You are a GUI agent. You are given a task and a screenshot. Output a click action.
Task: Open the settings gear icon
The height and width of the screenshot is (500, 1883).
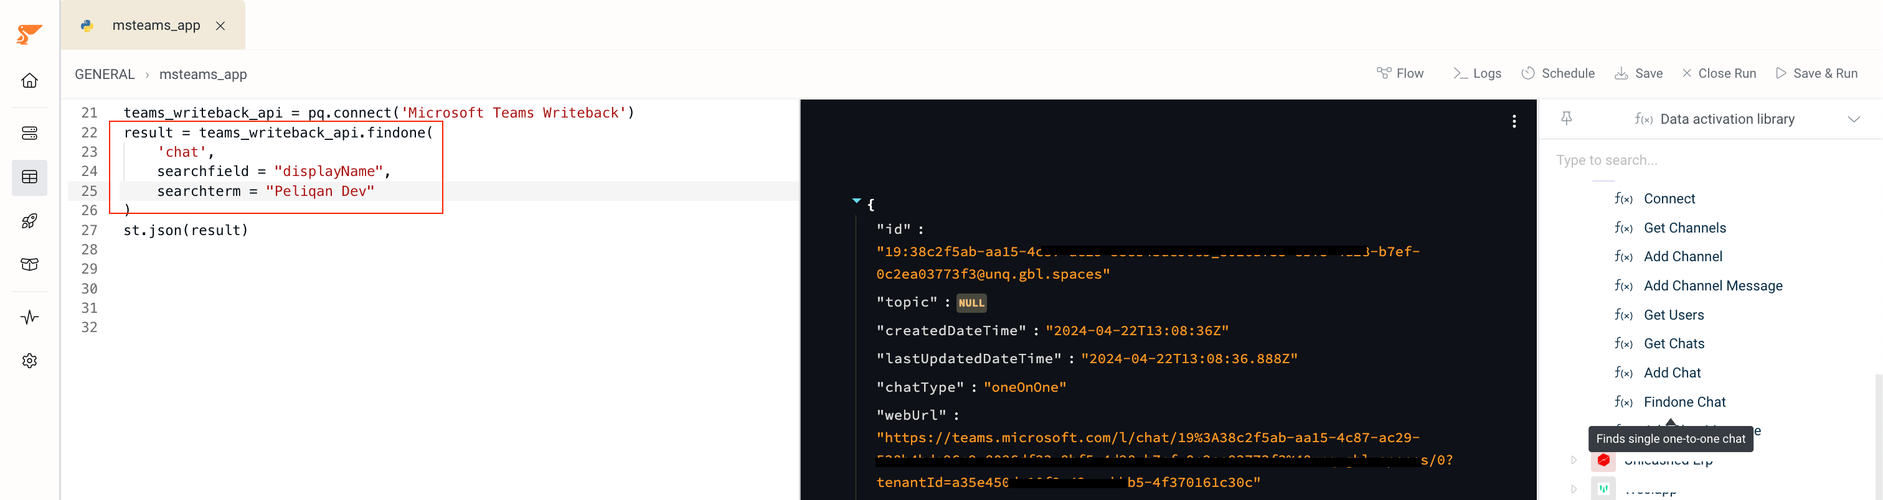[x=29, y=361]
